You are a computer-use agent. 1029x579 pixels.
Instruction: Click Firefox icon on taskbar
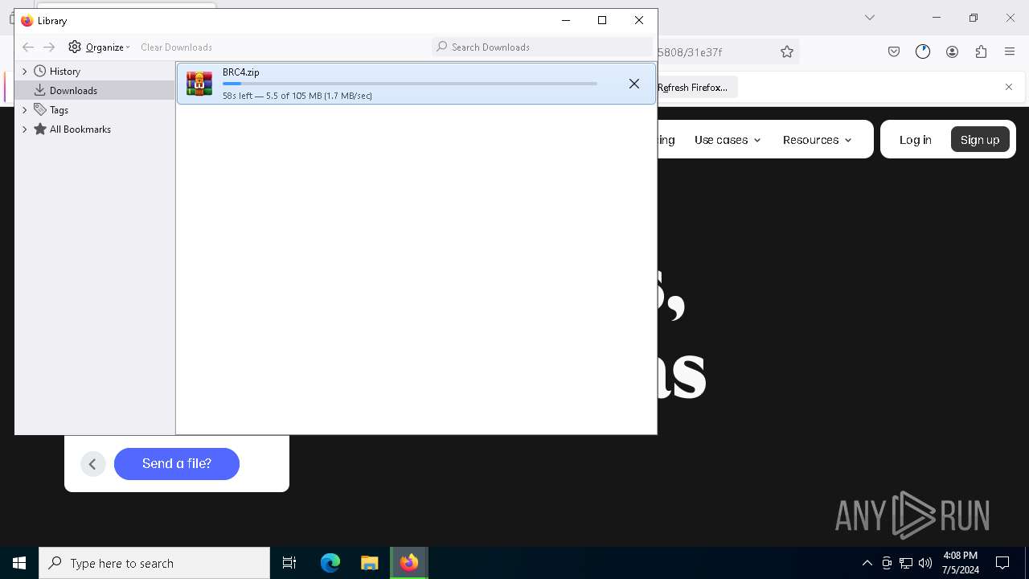click(x=409, y=563)
